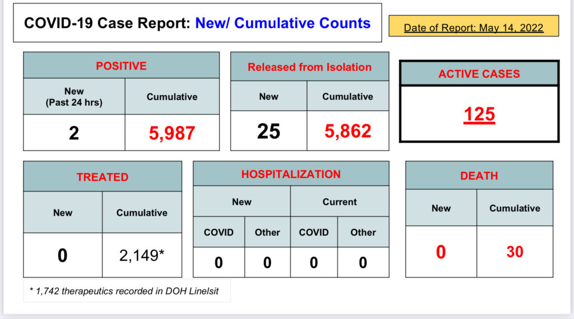This screenshot has height=319, width=574.
Task: Click the "Released from Isolation" header
Action: click(x=309, y=67)
